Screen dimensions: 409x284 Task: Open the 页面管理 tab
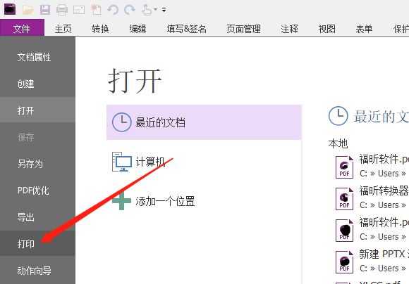point(243,29)
